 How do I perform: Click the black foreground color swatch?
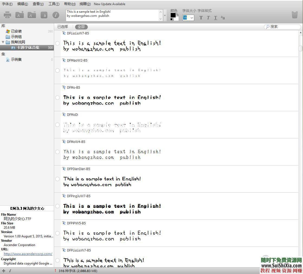pos(173,15)
